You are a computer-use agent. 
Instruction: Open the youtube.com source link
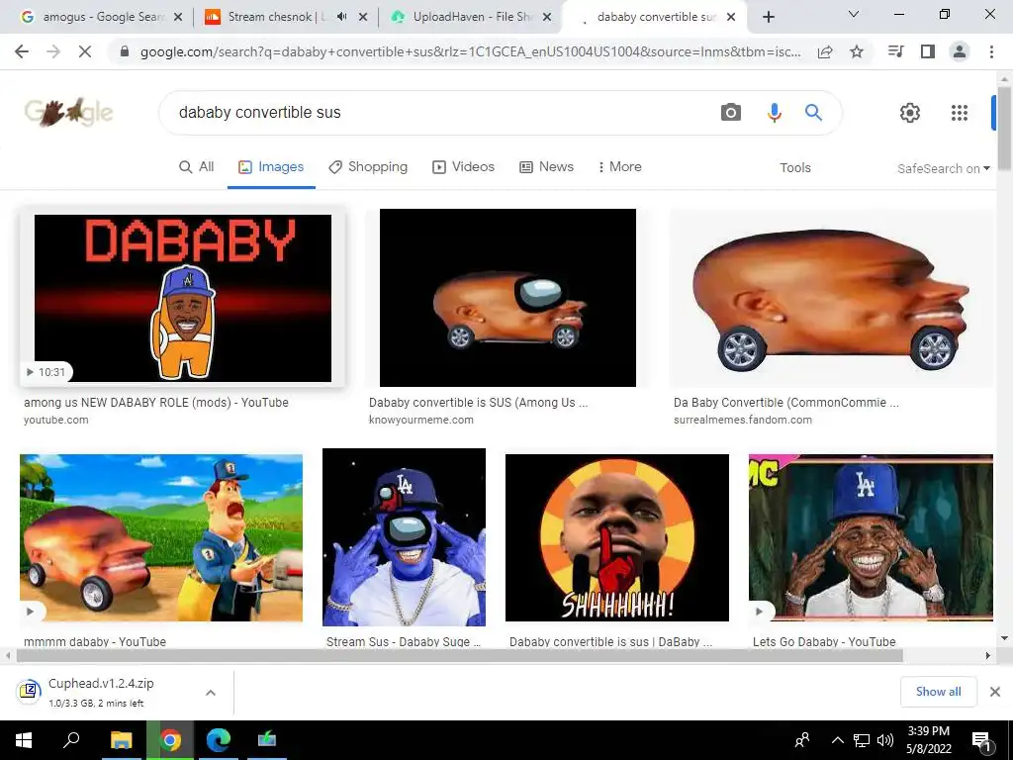(x=56, y=420)
